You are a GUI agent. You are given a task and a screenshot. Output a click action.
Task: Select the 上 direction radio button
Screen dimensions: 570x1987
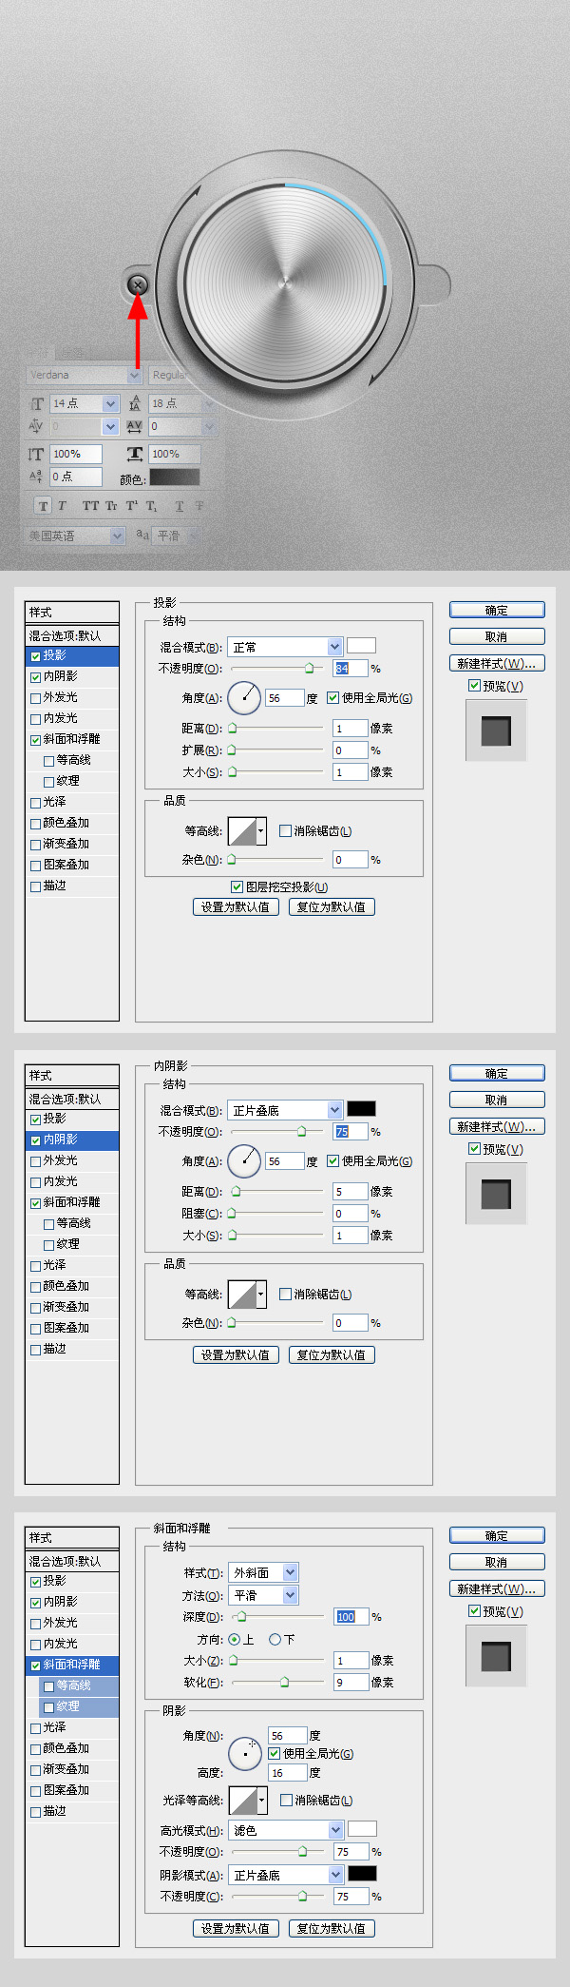[x=235, y=1639]
